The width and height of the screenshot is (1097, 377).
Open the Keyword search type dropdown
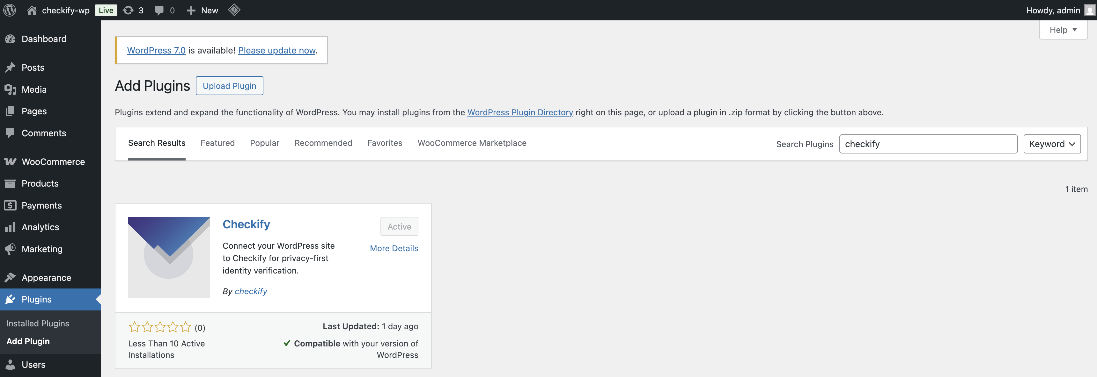1052,144
